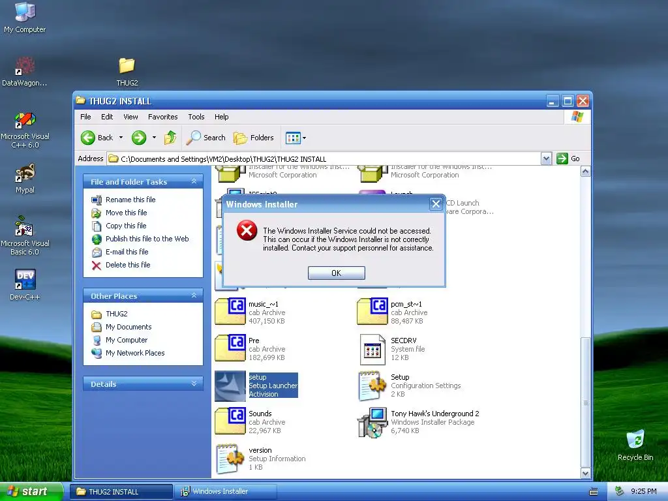Open the View menu
The image size is (668, 501).
[x=130, y=117]
